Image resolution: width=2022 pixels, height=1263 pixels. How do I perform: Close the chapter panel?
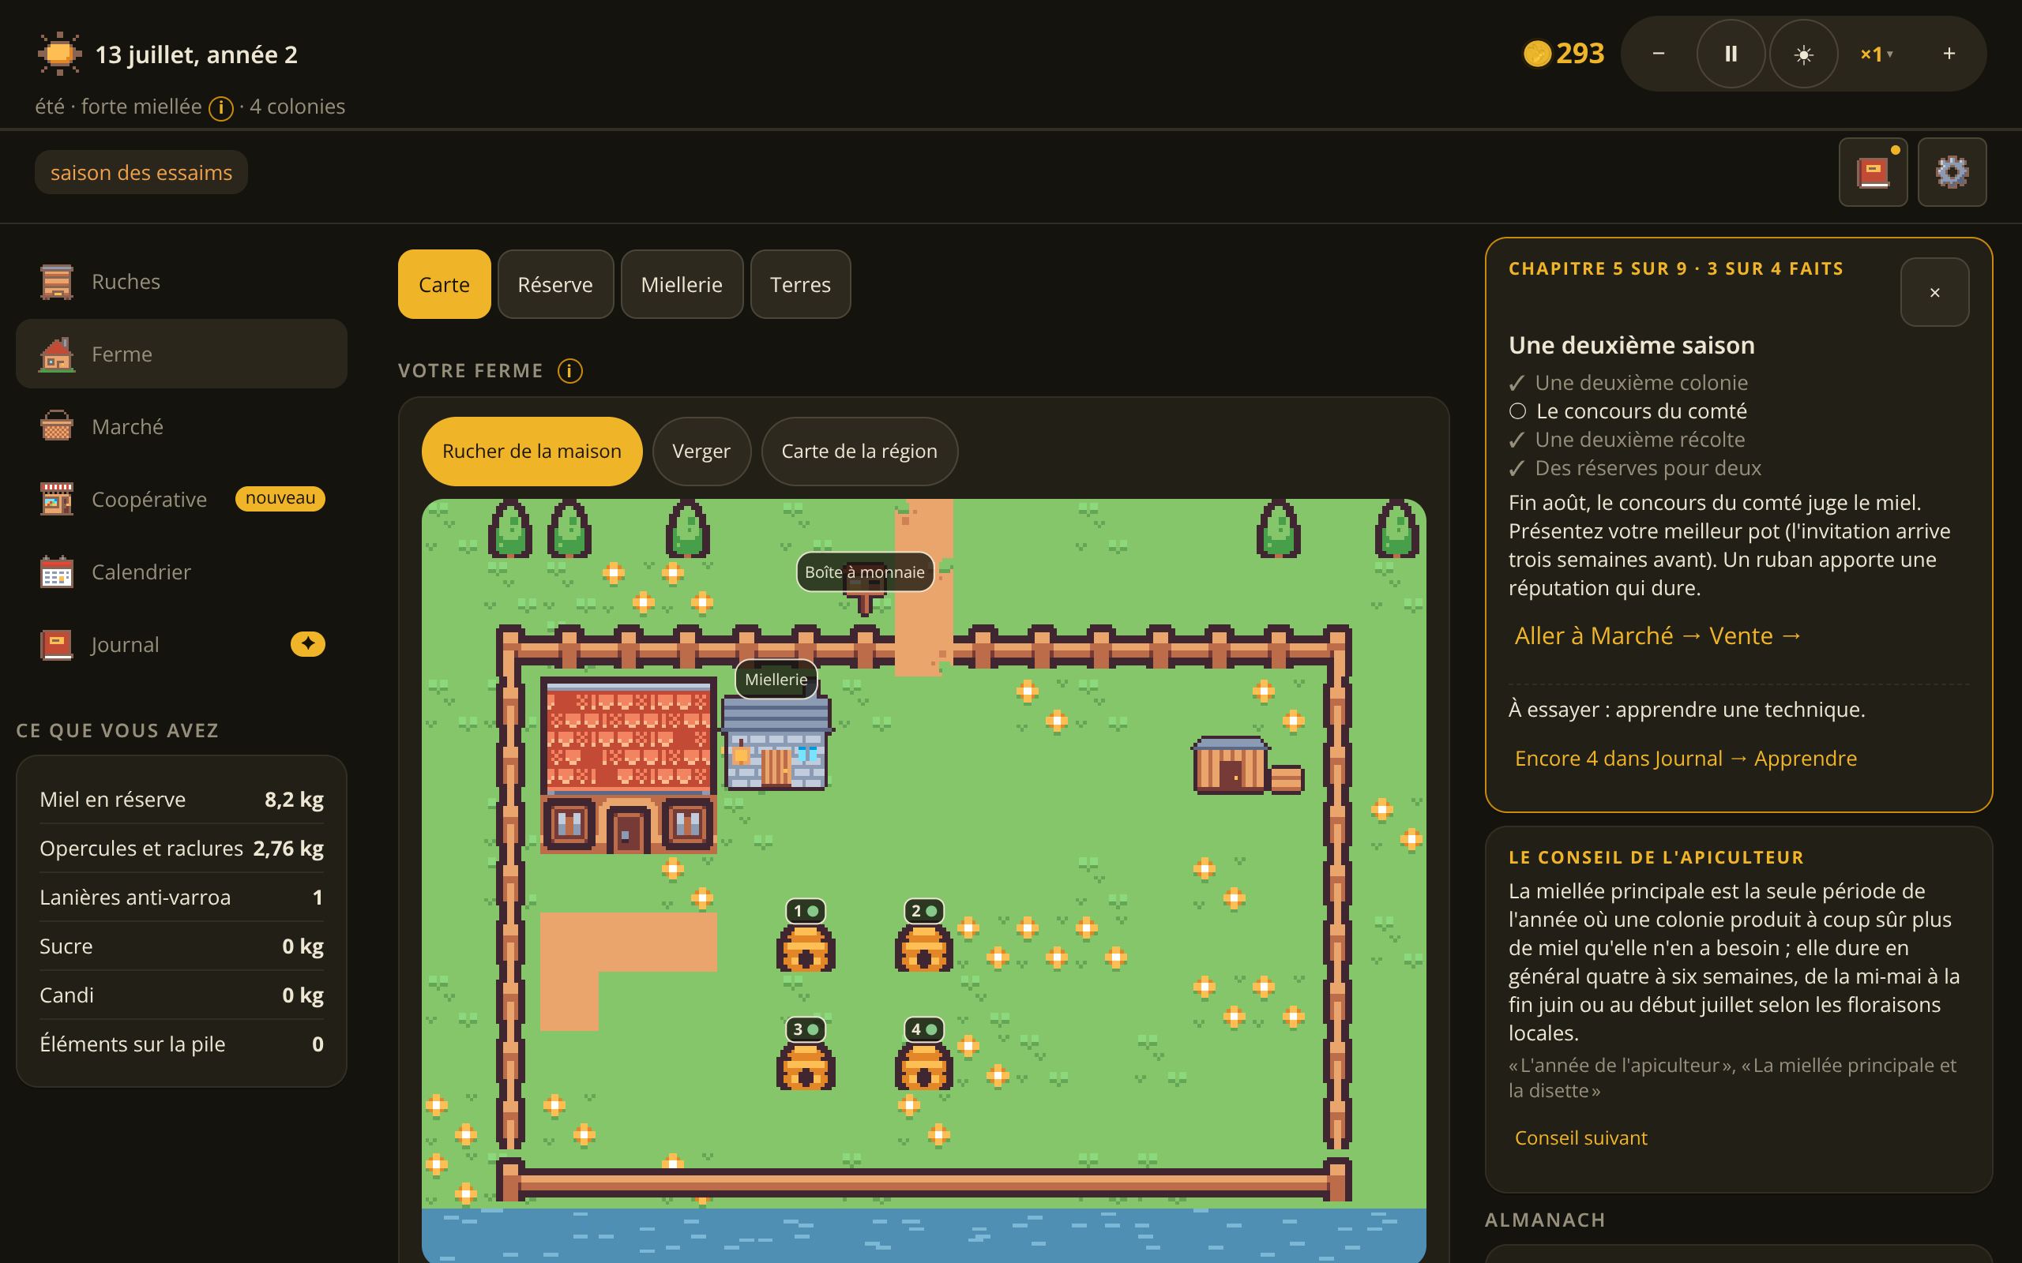coord(1934,292)
